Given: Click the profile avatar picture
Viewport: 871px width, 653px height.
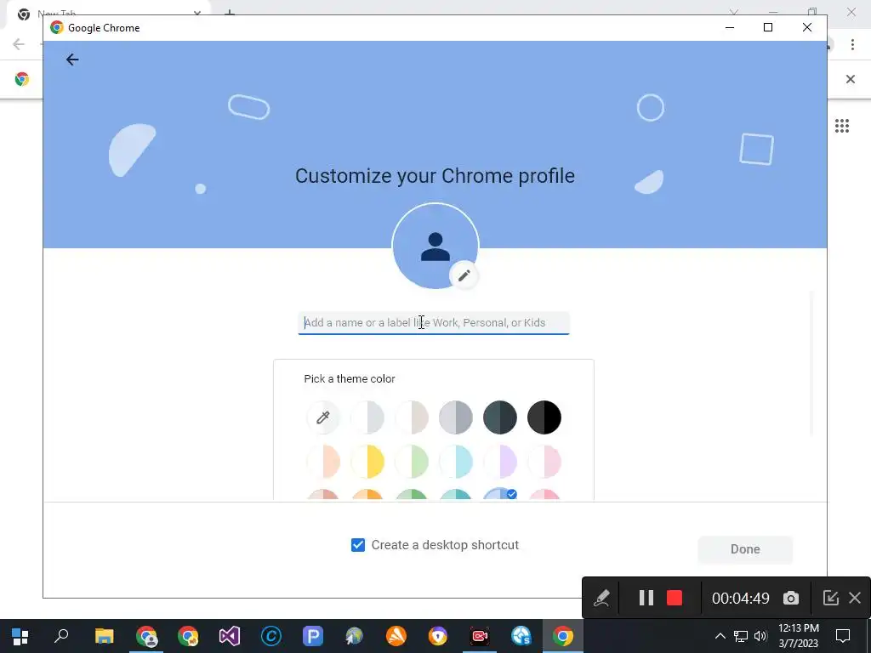Looking at the screenshot, I should tap(435, 246).
